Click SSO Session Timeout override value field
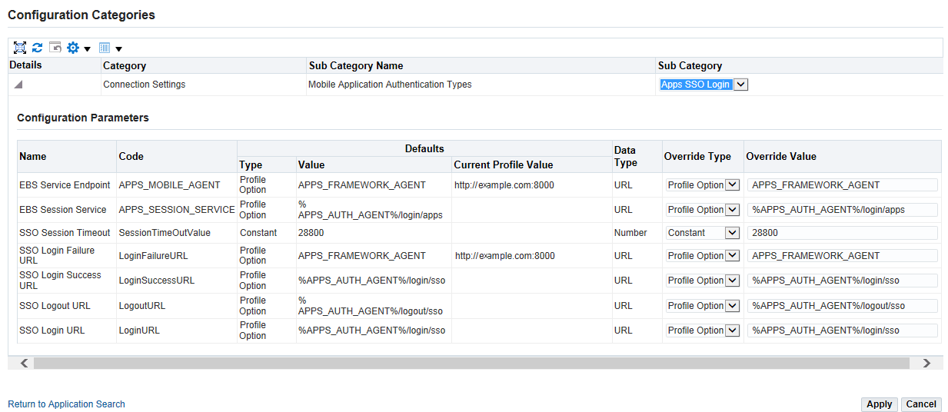The height and width of the screenshot is (412, 948). tap(843, 233)
